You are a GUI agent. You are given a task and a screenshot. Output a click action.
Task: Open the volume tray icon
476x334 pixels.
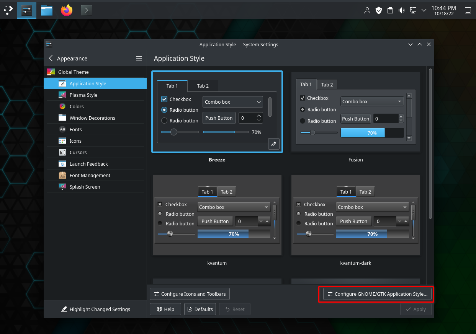[402, 10]
